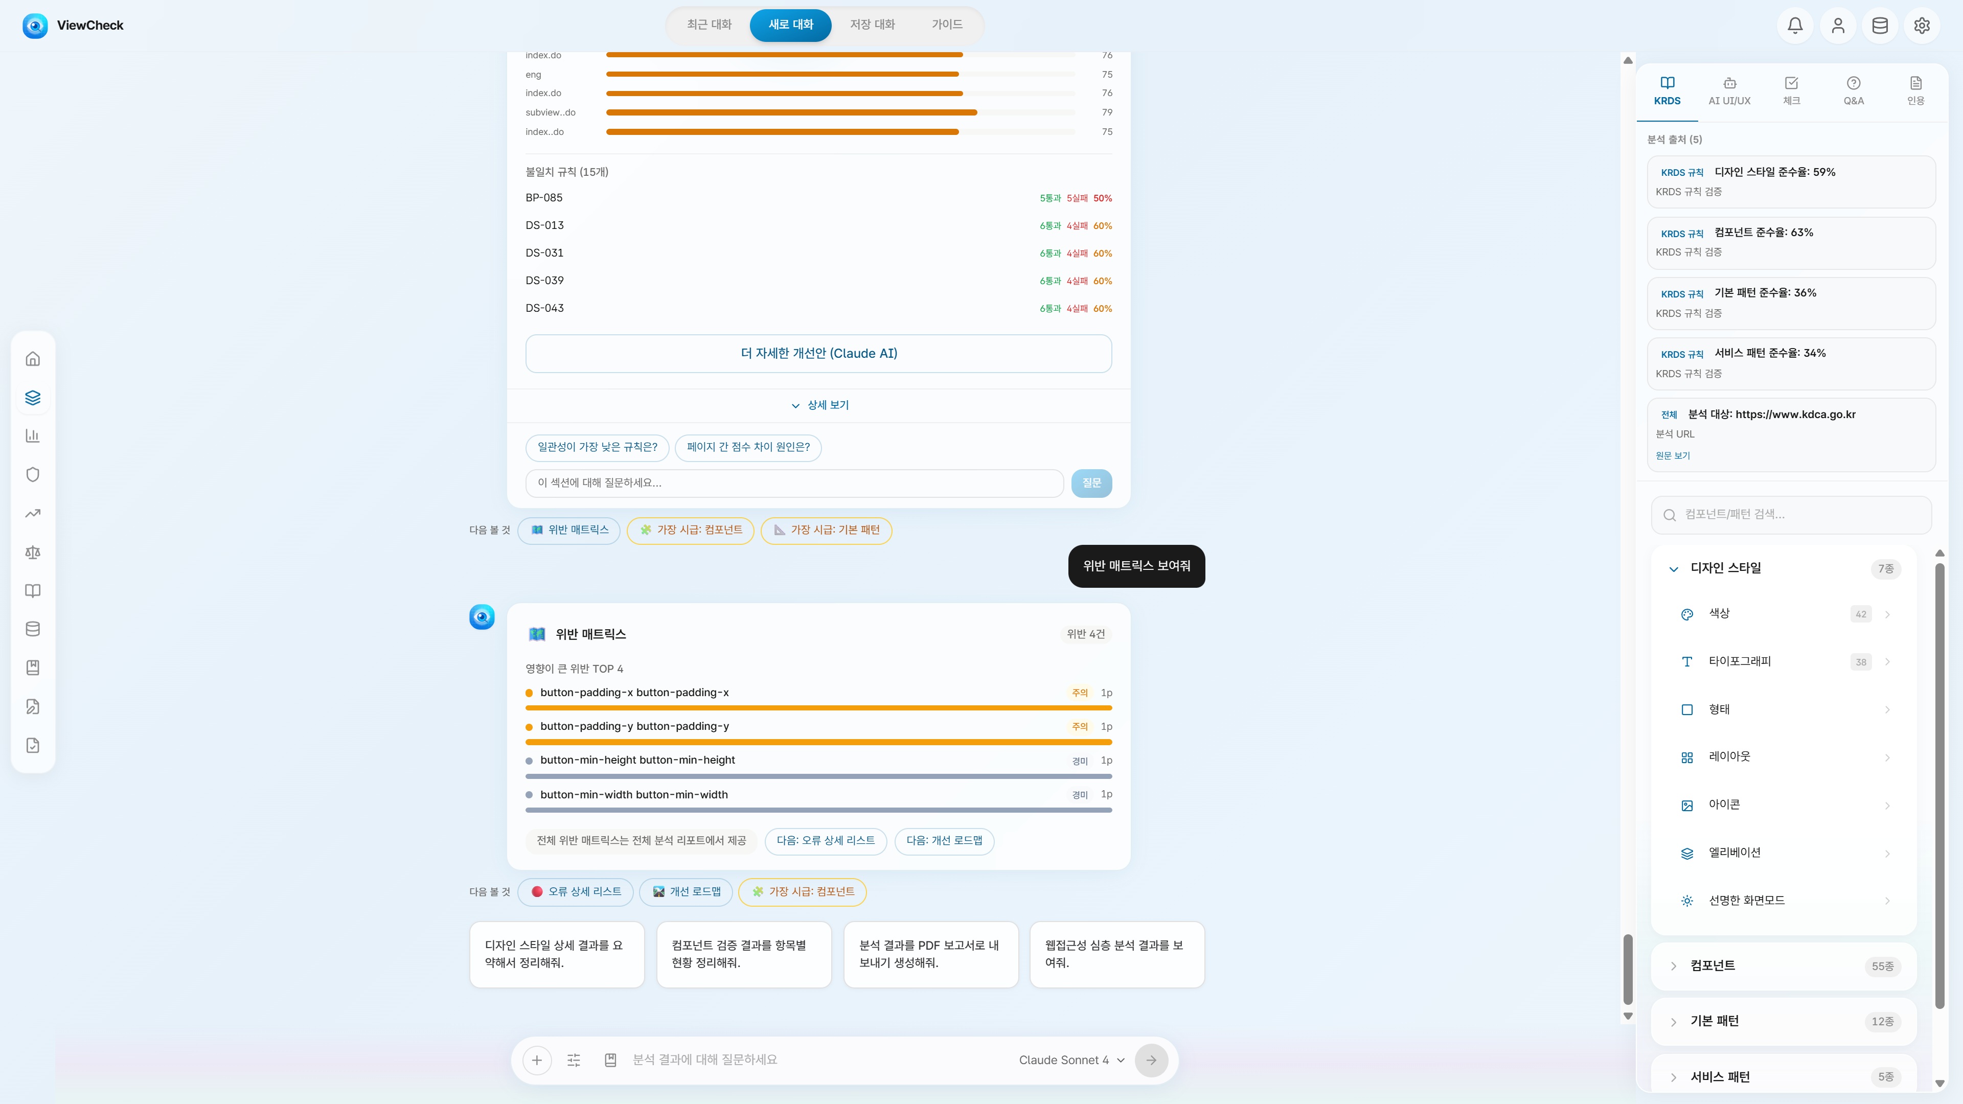This screenshot has width=1963, height=1104.
Task: Select the layers icon in left sidebar
Action: [33, 398]
